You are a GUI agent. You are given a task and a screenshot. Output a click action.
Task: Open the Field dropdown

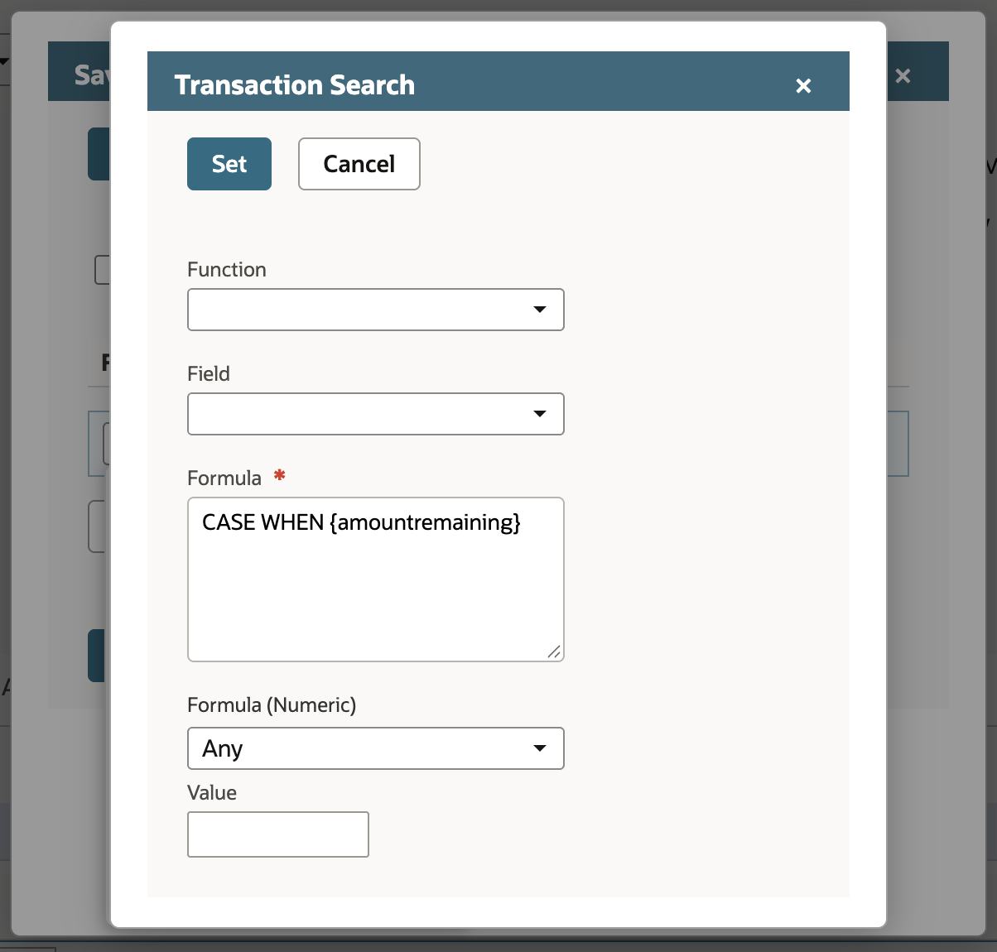point(376,414)
